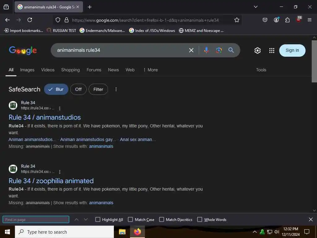Open the Windows notification center

click(307, 232)
